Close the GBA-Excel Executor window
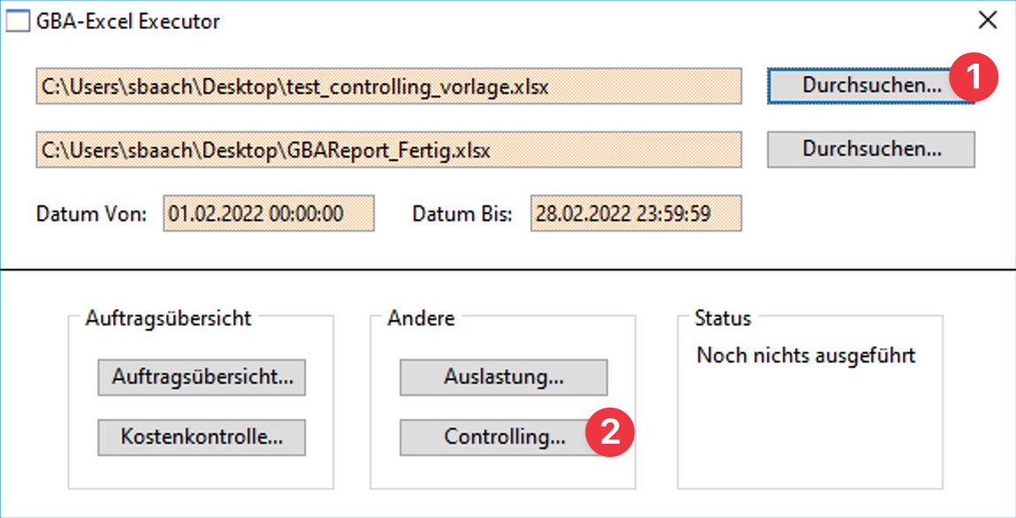Screen dimensions: 1016x518 (988, 21)
